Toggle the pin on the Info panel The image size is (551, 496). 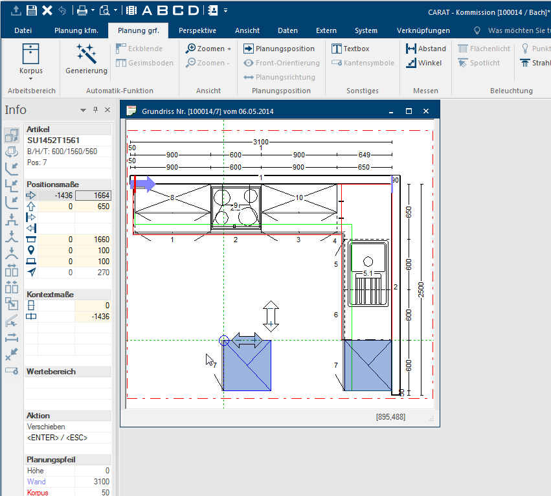(x=95, y=110)
